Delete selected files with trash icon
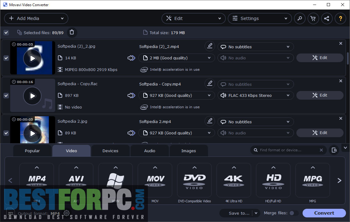 (72, 32)
